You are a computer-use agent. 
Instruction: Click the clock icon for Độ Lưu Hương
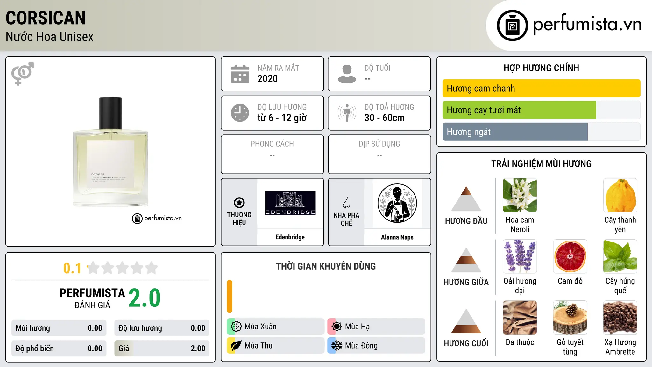[x=240, y=113]
